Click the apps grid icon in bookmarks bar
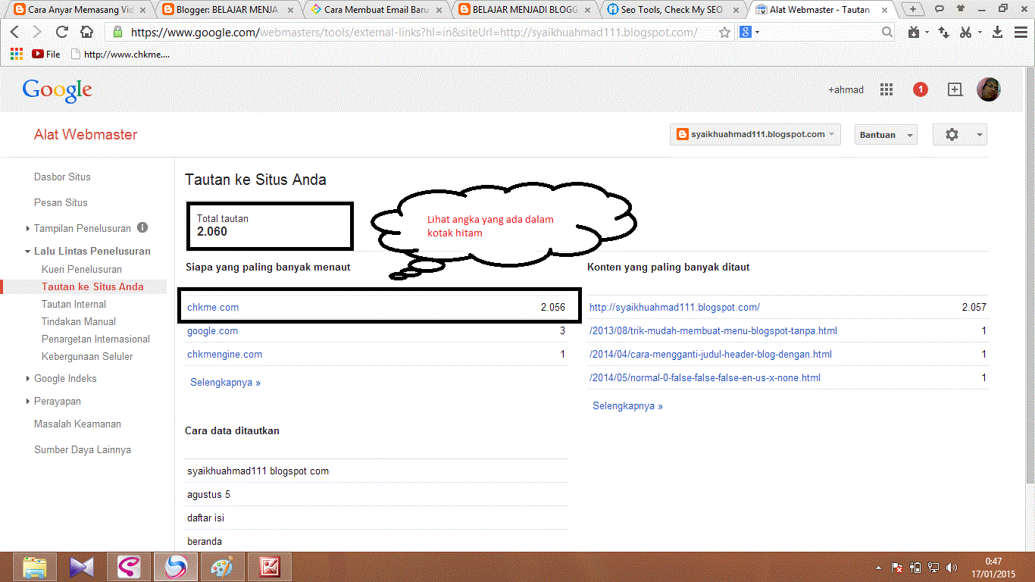Viewport: 1035px width, 582px height. 17,54
